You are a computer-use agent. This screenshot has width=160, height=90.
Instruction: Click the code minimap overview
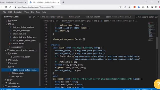[x=151, y=32]
